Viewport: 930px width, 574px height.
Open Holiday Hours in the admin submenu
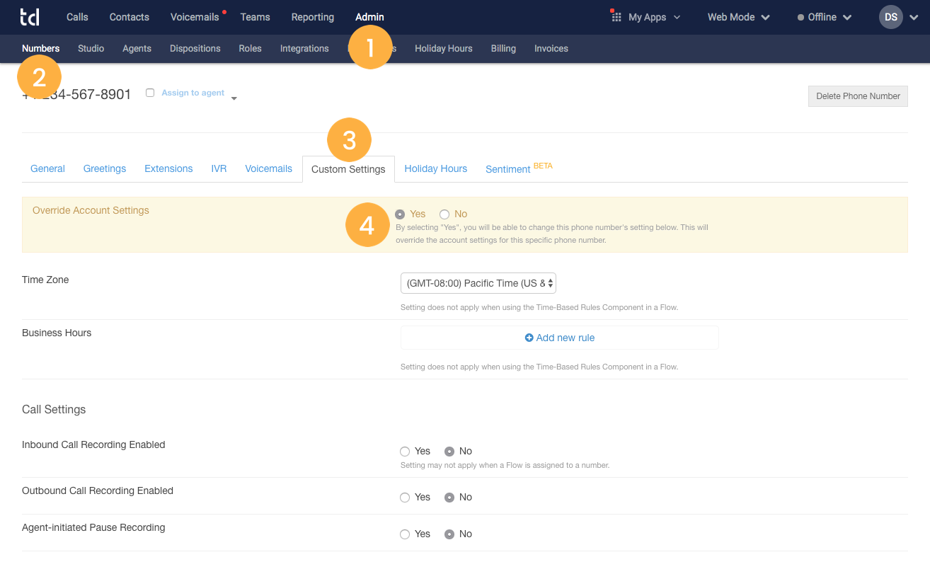coord(444,49)
